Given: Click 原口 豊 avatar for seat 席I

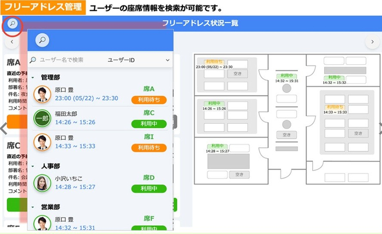Looking at the screenshot, I should point(42,142).
